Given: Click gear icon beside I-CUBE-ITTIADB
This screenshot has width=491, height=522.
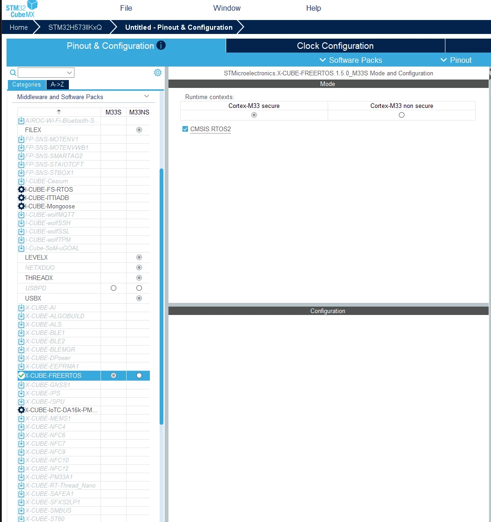Looking at the screenshot, I should pos(21,198).
